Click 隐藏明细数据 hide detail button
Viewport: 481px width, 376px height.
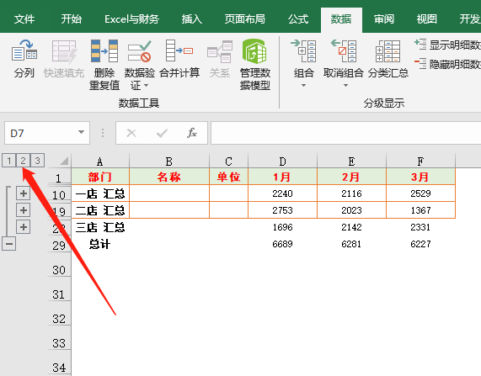coord(448,64)
